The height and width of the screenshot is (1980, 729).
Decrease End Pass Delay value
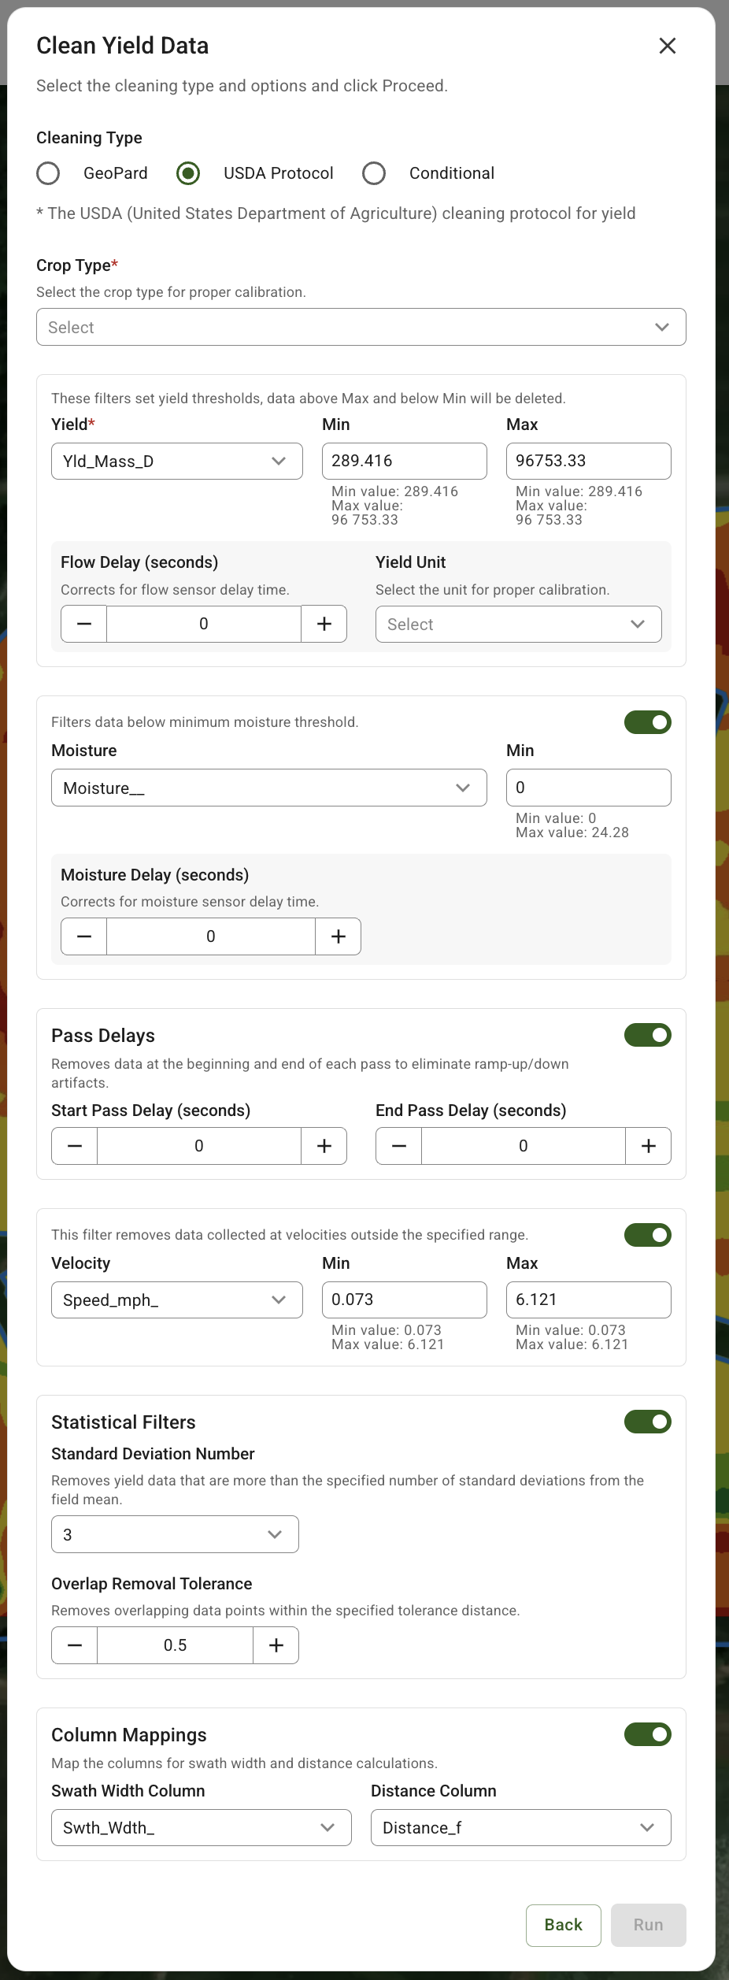[399, 1146]
